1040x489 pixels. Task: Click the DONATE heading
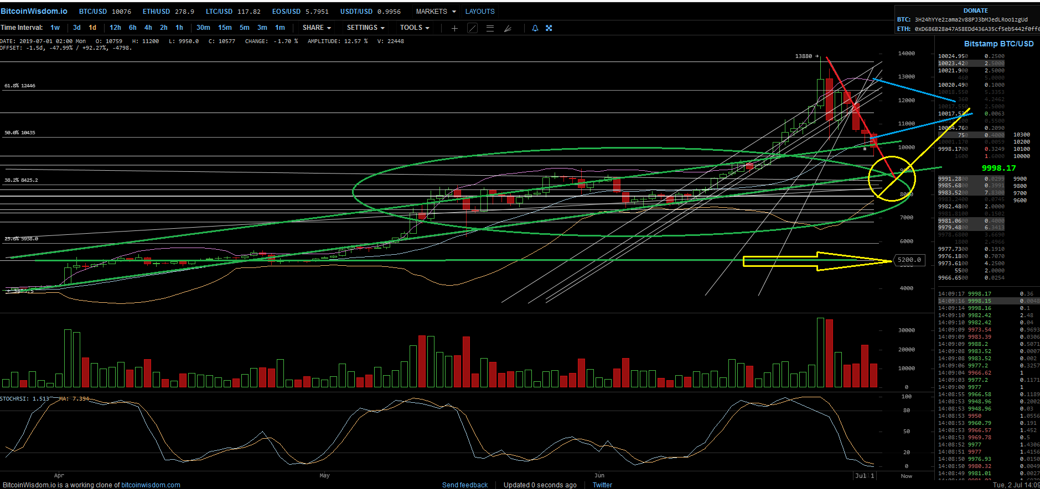[x=975, y=10]
